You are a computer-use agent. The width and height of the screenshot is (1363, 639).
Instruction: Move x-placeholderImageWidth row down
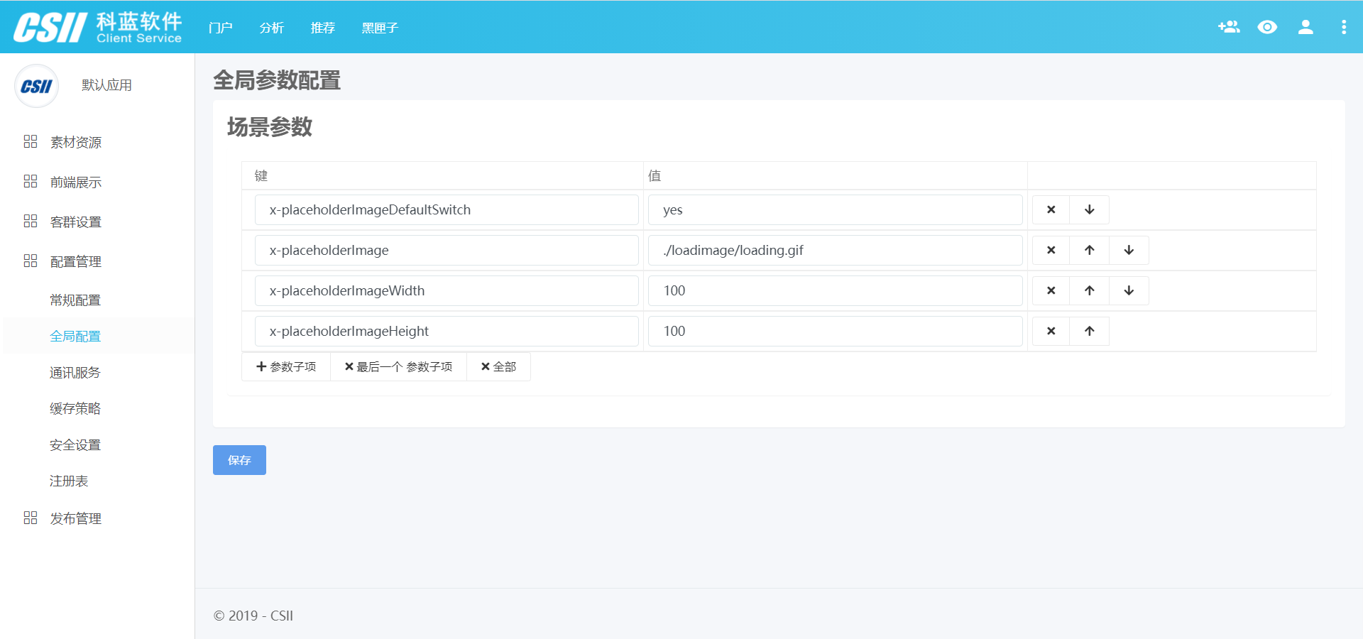[x=1129, y=290]
